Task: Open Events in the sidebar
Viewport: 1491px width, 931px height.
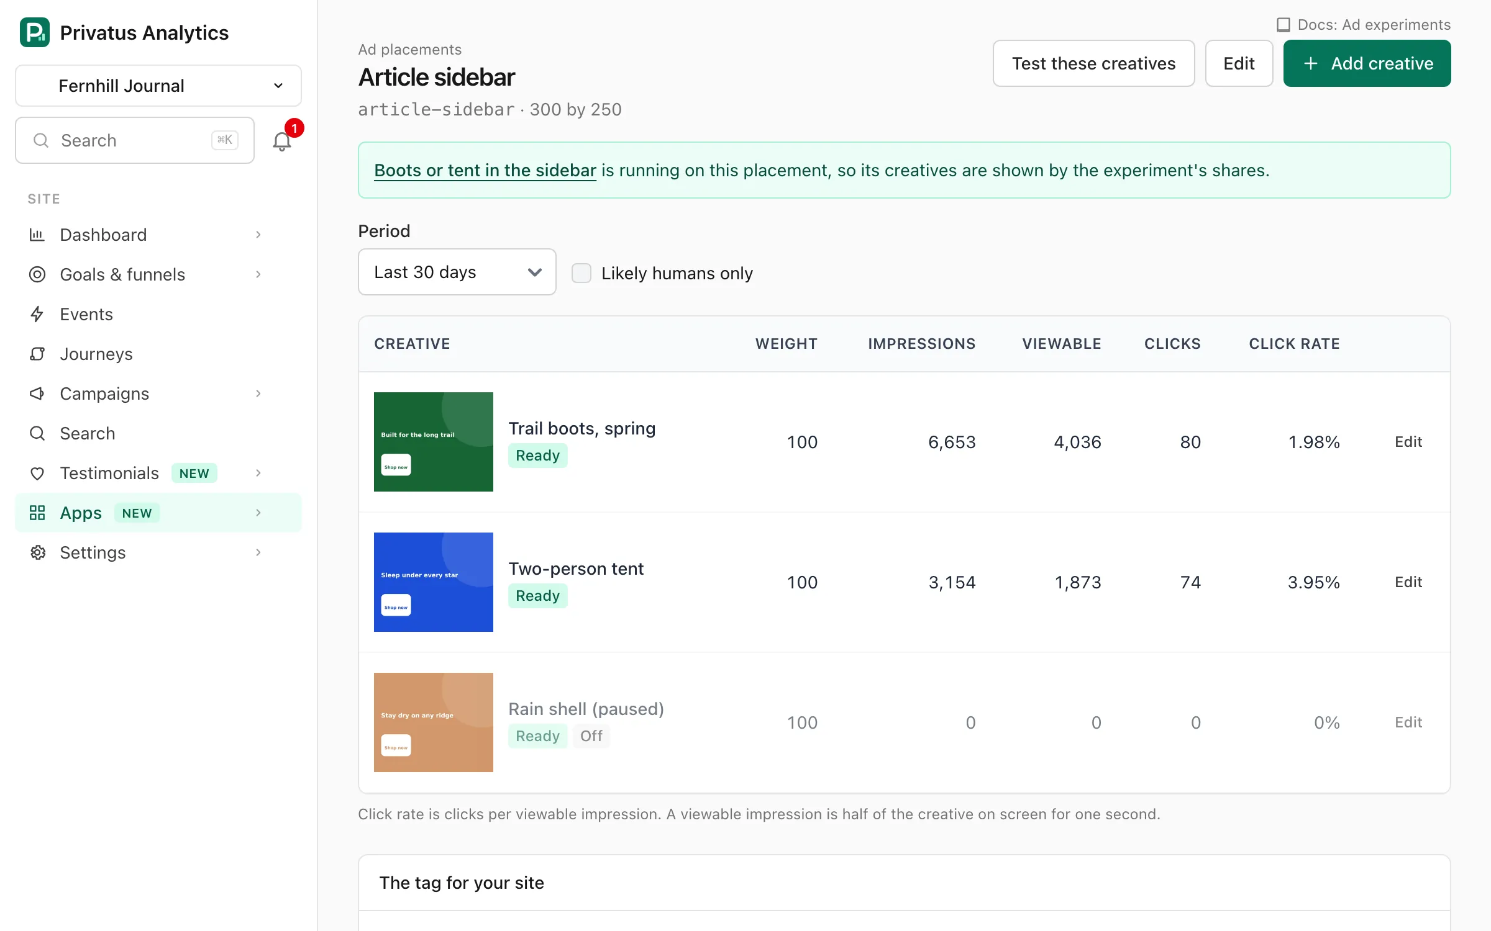Action: pos(158,314)
